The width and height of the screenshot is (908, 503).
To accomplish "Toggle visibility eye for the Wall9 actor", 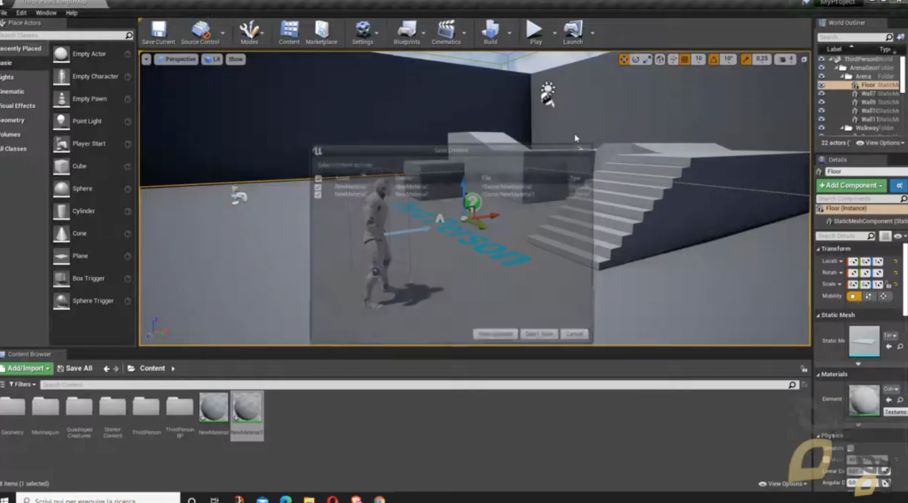I will coord(821,103).
